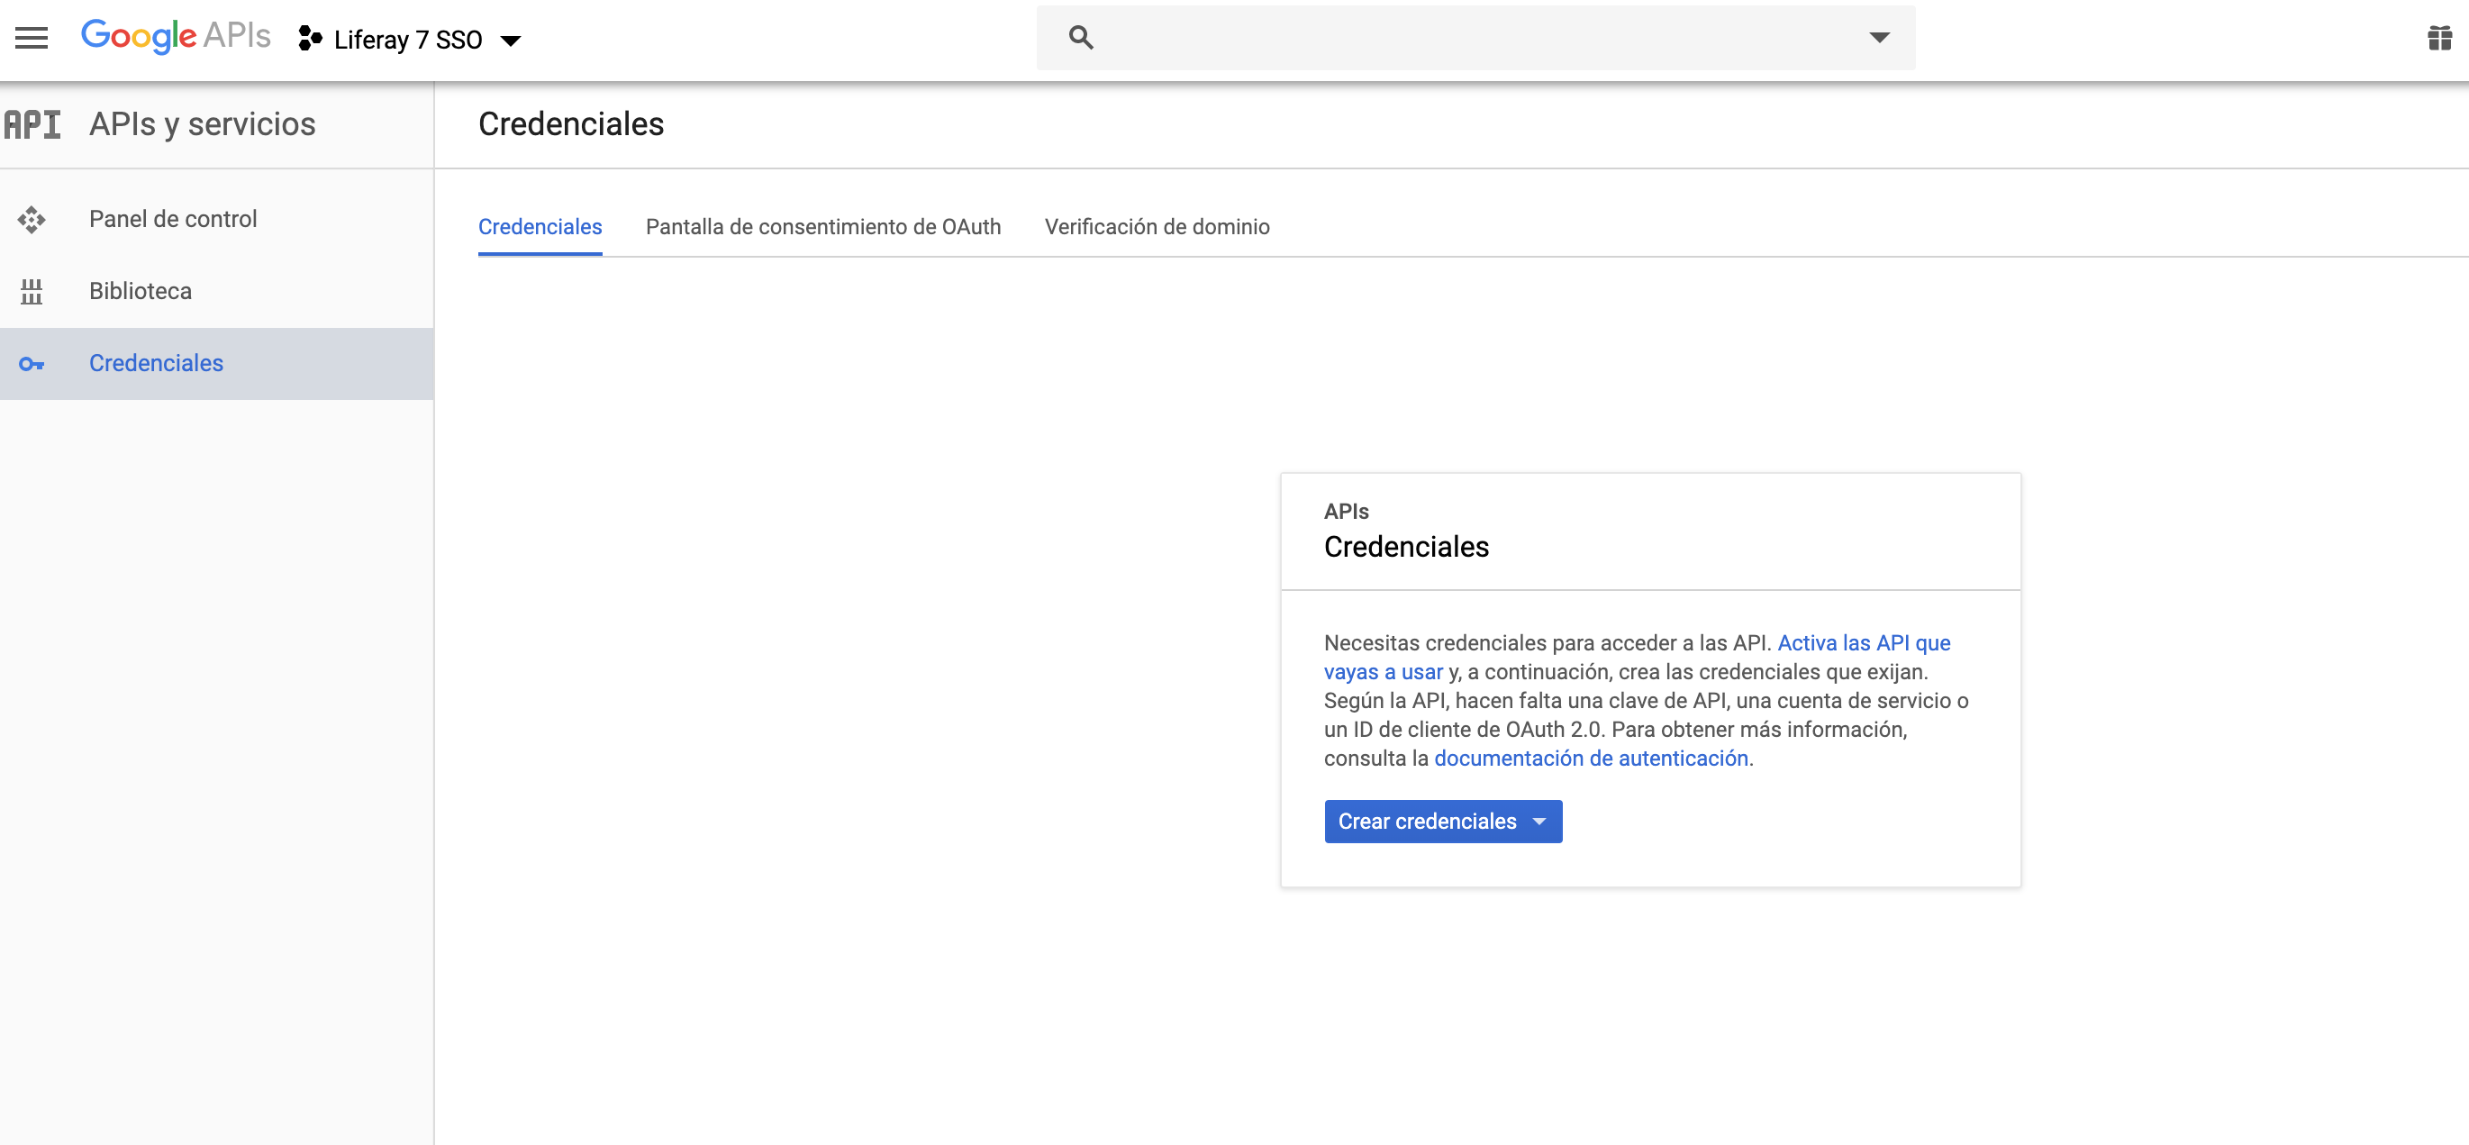Viewport: 2469px width, 1145px height.
Task: Click the APIs y servicios heading
Action: 203,123
